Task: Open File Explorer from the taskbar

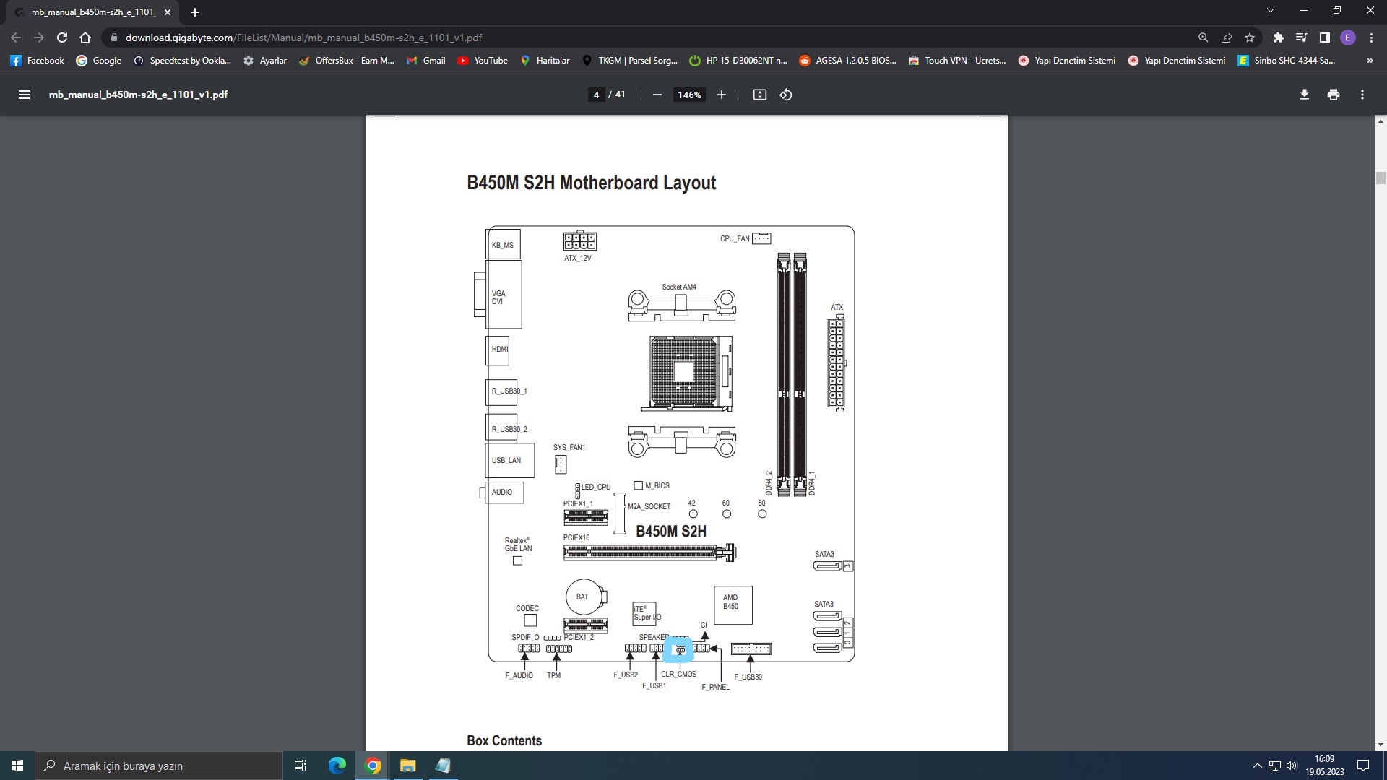Action: 408,766
